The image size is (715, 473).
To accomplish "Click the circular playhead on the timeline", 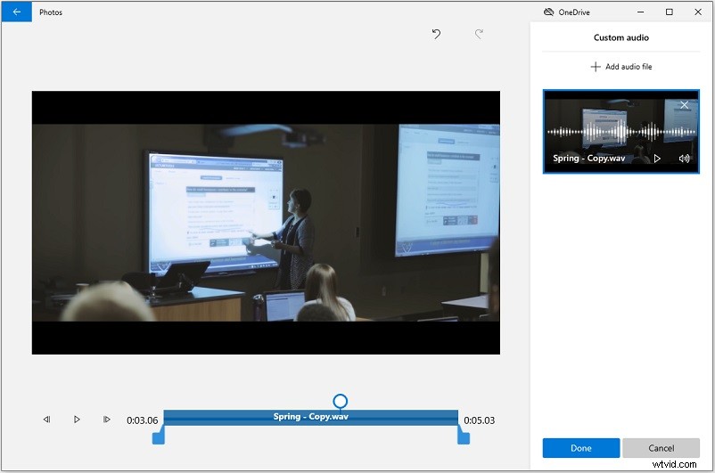I will (340, 401).
